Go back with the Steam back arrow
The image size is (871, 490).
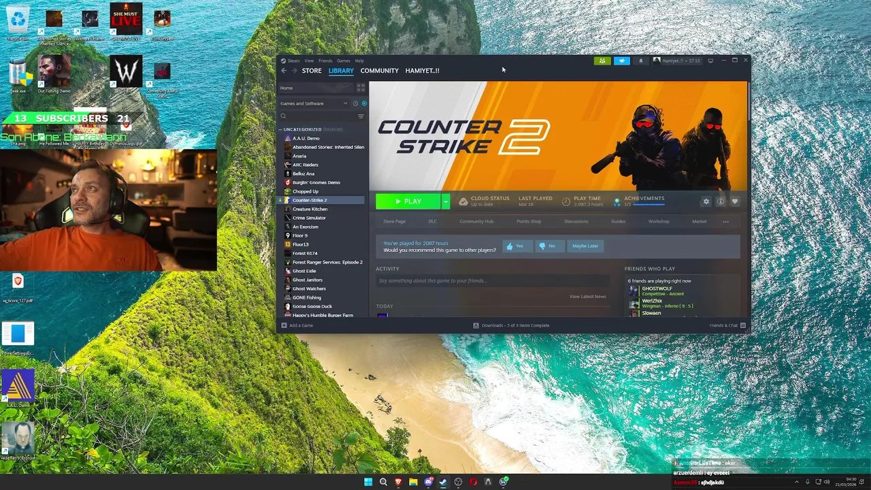click(284, 71)
